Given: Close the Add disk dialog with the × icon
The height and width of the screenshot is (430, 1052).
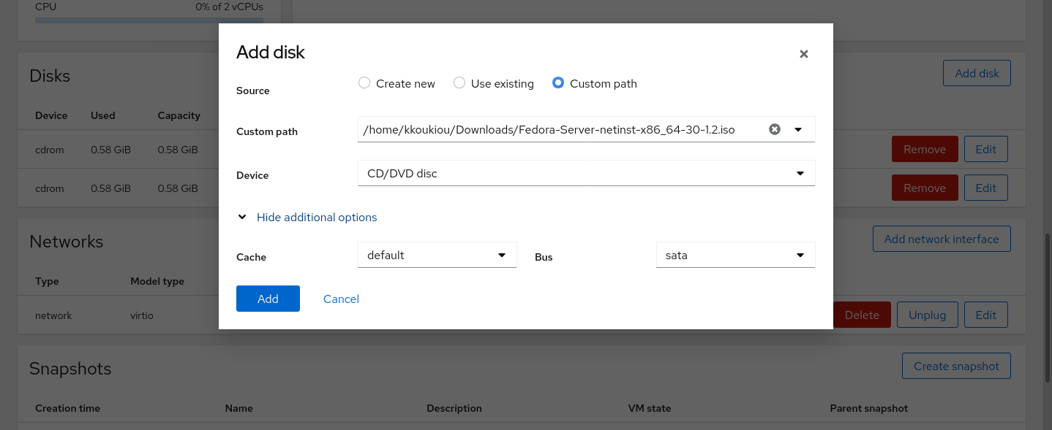Looking at the screenshot, I should [803, 53].
